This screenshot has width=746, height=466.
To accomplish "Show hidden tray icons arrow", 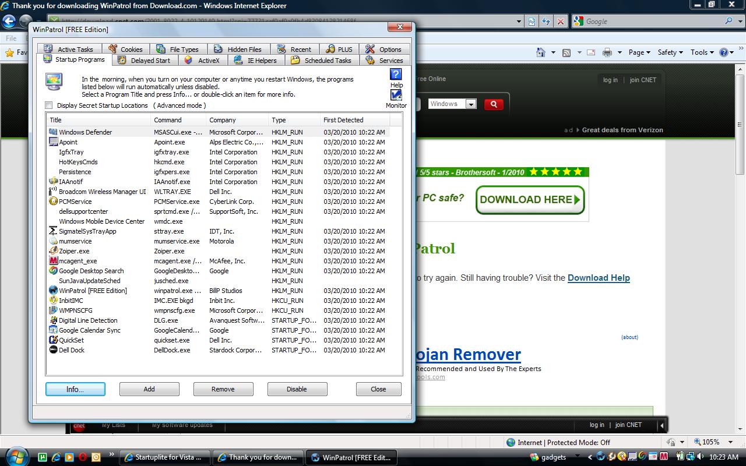I will coord(590,457).
